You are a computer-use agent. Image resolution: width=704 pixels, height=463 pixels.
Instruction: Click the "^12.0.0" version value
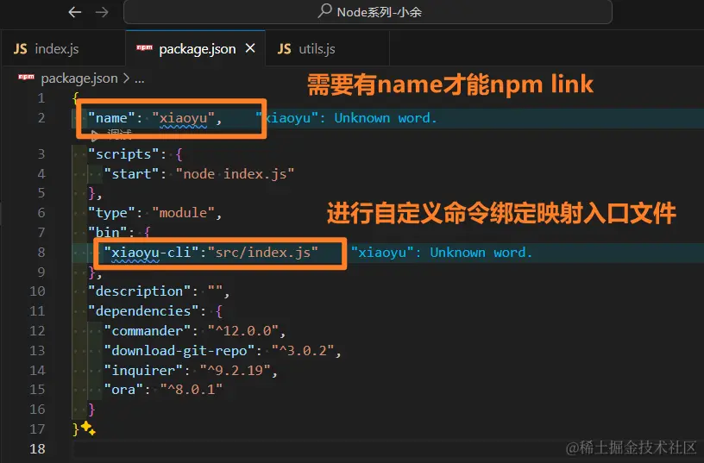[243, 331]
